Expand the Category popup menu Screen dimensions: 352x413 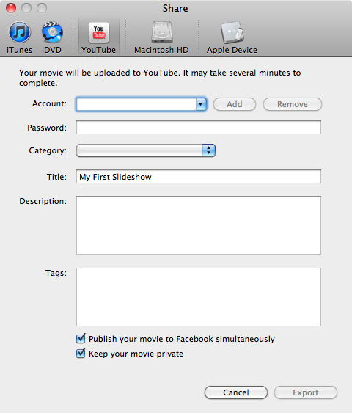coord(146,150)
